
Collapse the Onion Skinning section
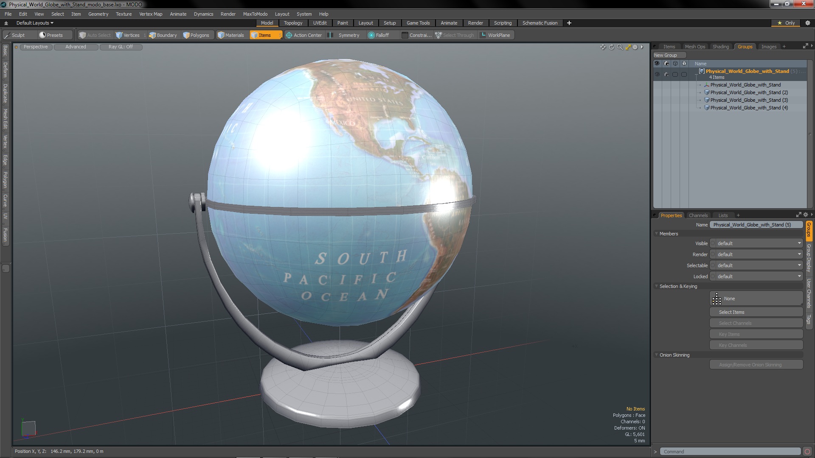click(656, 355)
